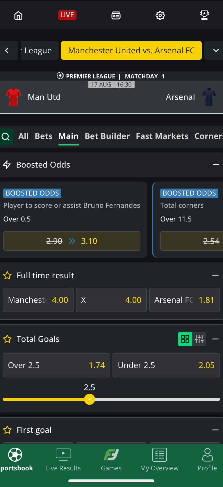This screenshot has width=223, height=487.
Task: Pick the Bruno Fernandes boosted odds 3.10
Action: tap(72, 241)
